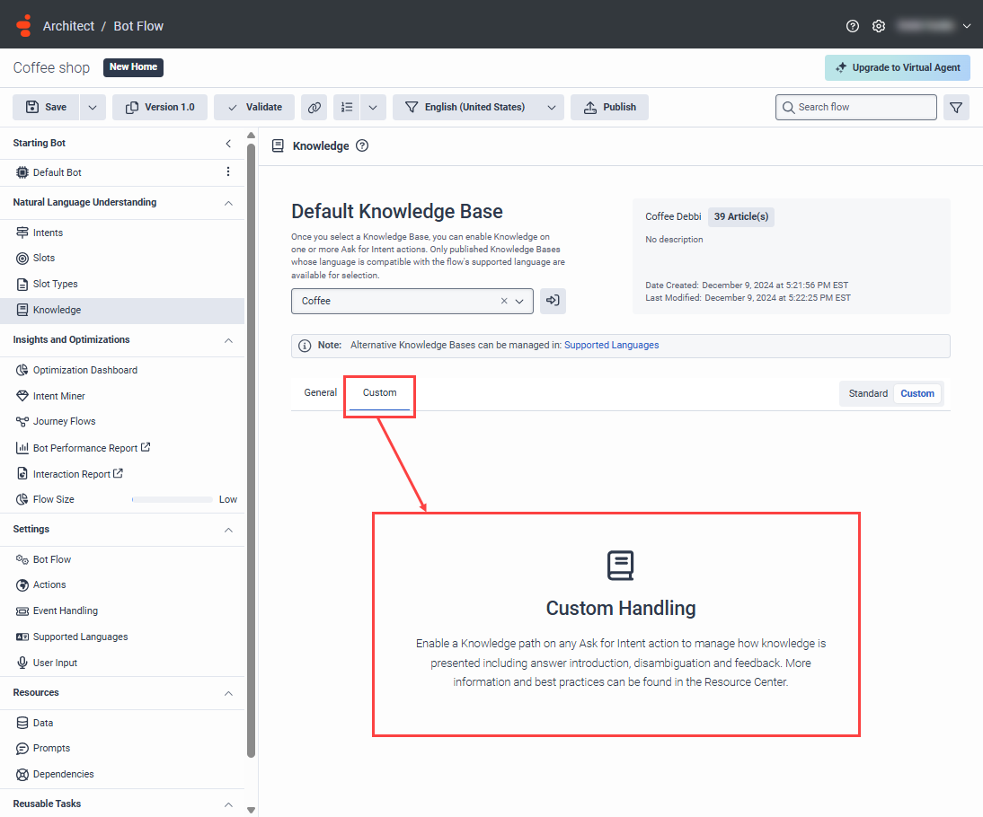The width and height of the screenshot is (983, 817).
Task: Open the Save options dropdown arrow
Action: (x=93, y=107)
